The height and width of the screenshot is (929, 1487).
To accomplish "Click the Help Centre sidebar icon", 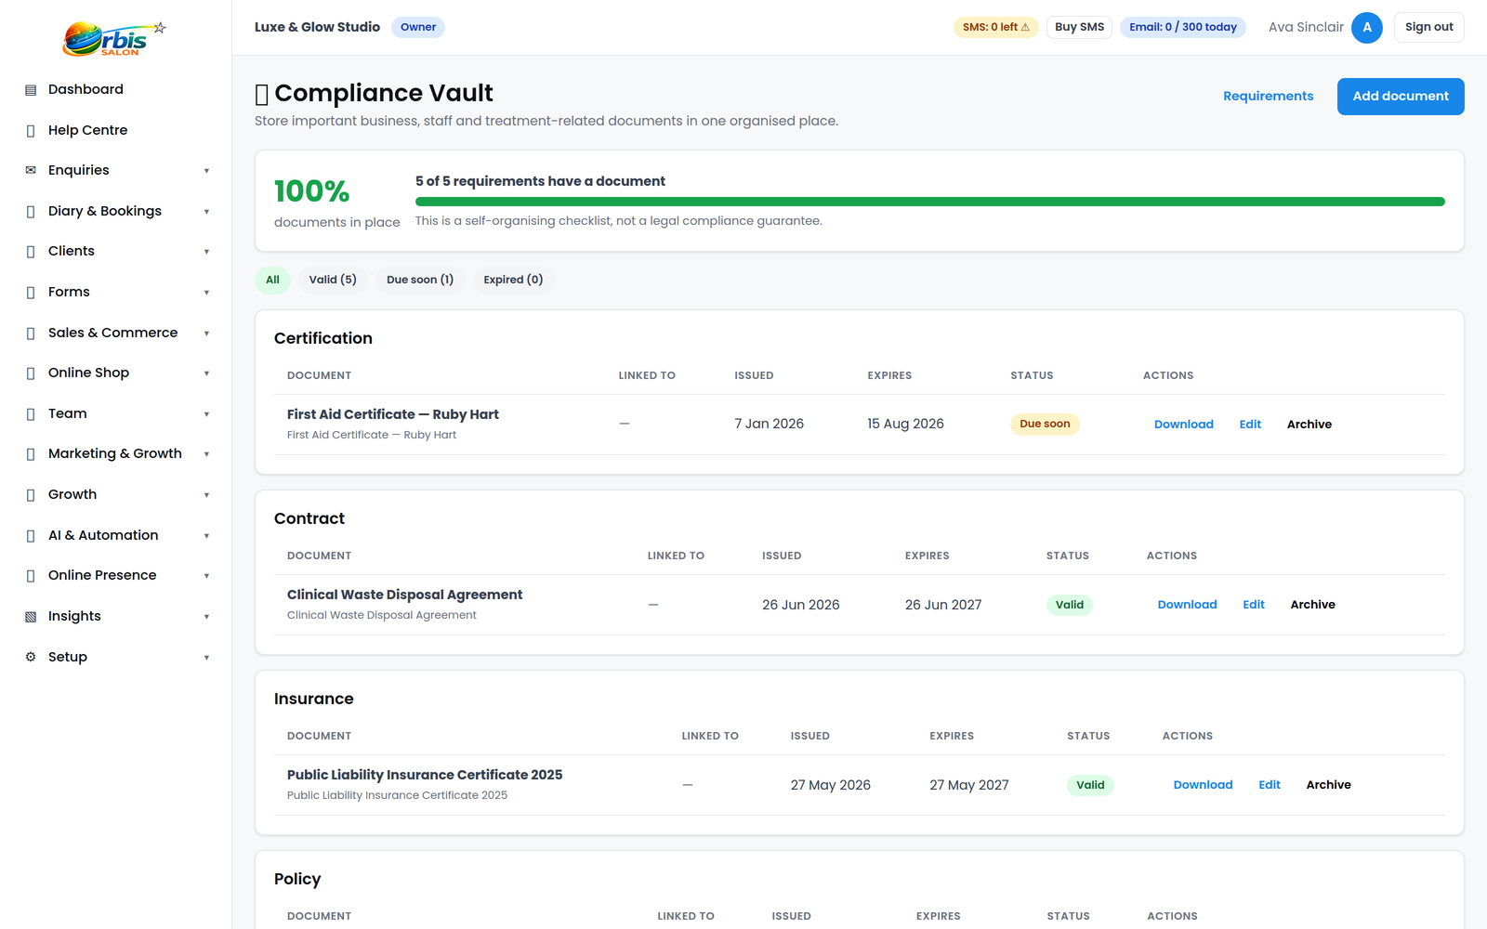I will click(x=31, y=131).
